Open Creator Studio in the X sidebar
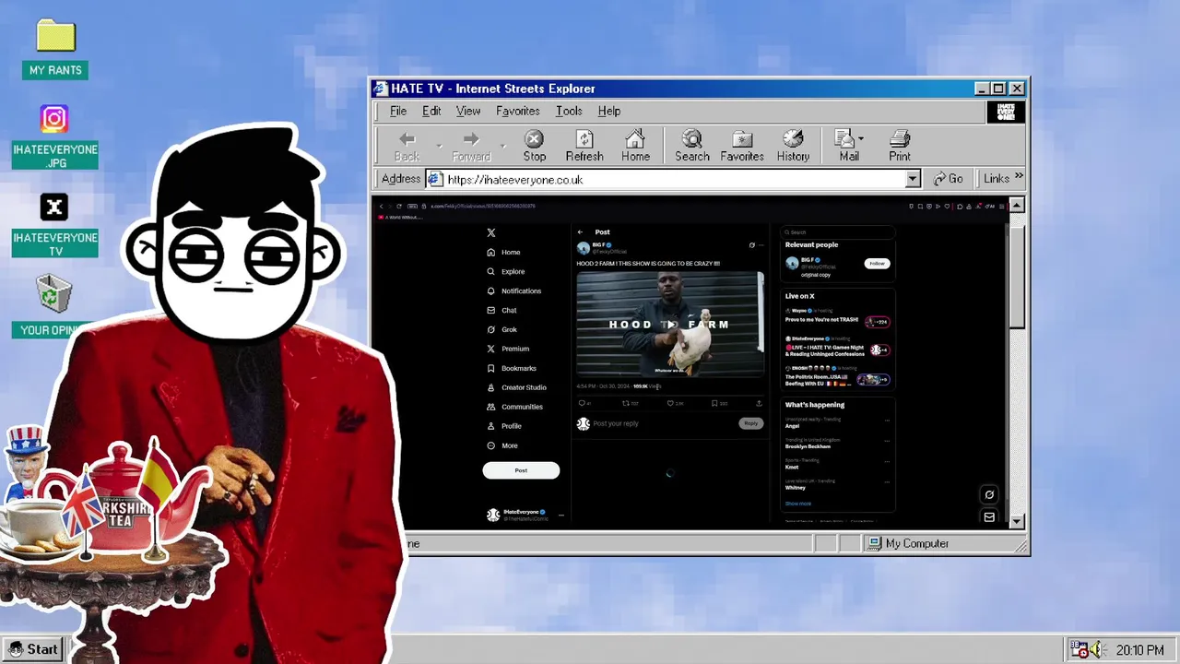This screenshot has width=1180, height=664. point(516,387)
